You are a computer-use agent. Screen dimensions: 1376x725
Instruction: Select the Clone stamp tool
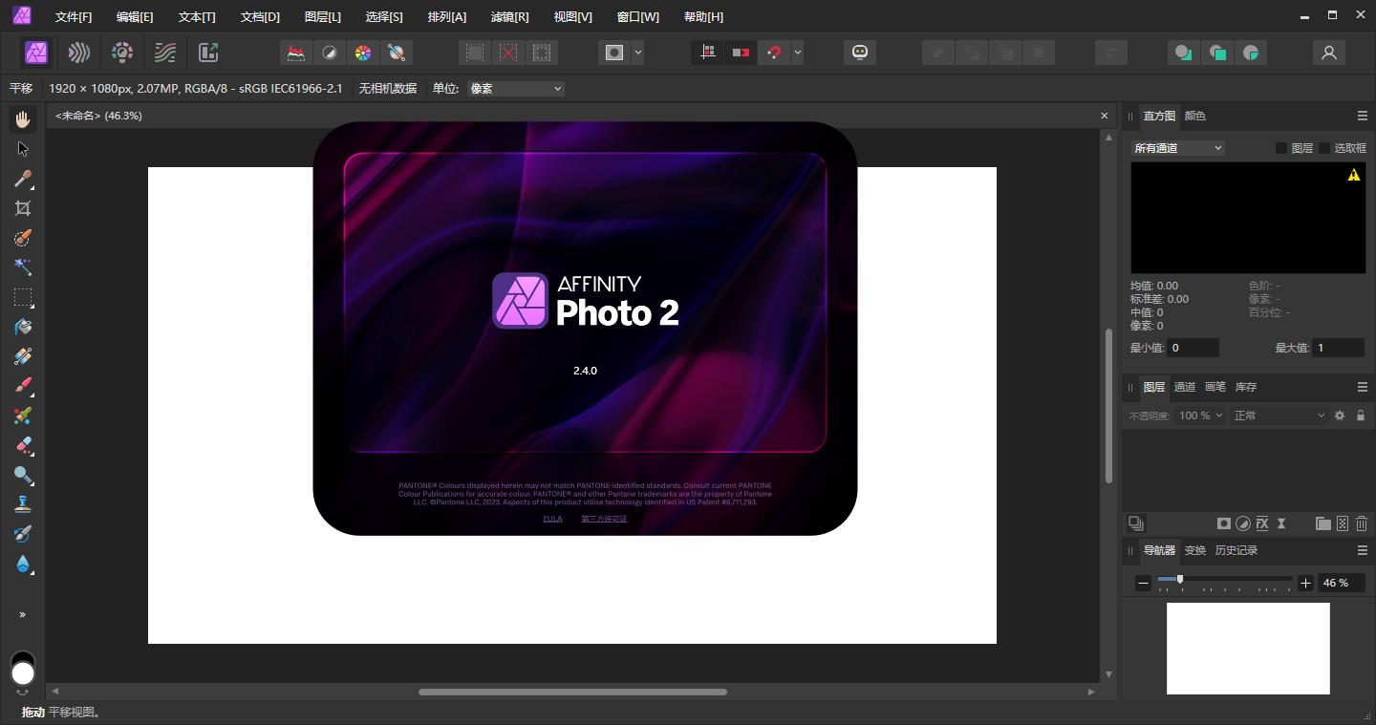[x=23, y=504]
